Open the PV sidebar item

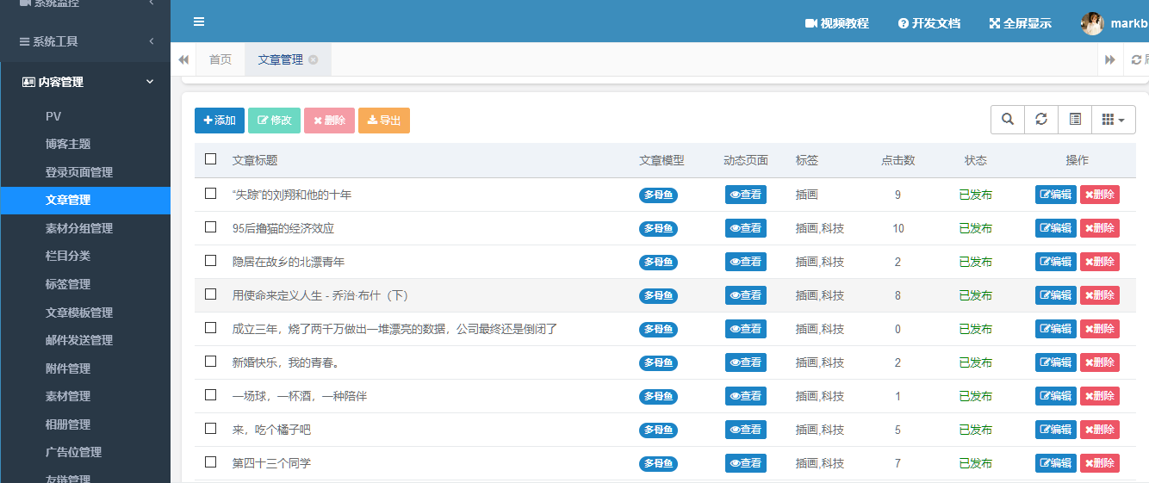pos(85,116)
